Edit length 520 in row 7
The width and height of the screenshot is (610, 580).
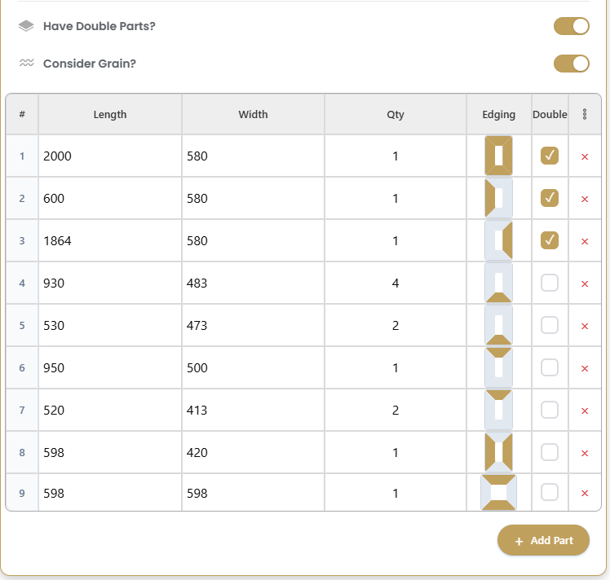click(110, 410)
